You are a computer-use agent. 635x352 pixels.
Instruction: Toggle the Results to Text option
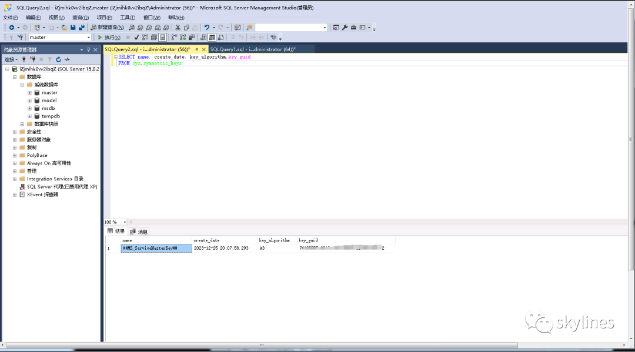point(203,37)
